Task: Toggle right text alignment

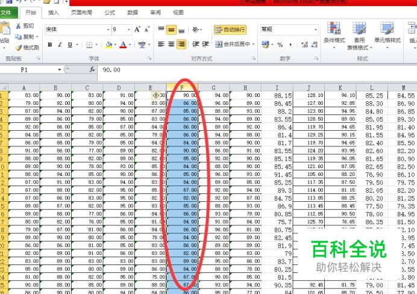Action: (x=181, y=44)
